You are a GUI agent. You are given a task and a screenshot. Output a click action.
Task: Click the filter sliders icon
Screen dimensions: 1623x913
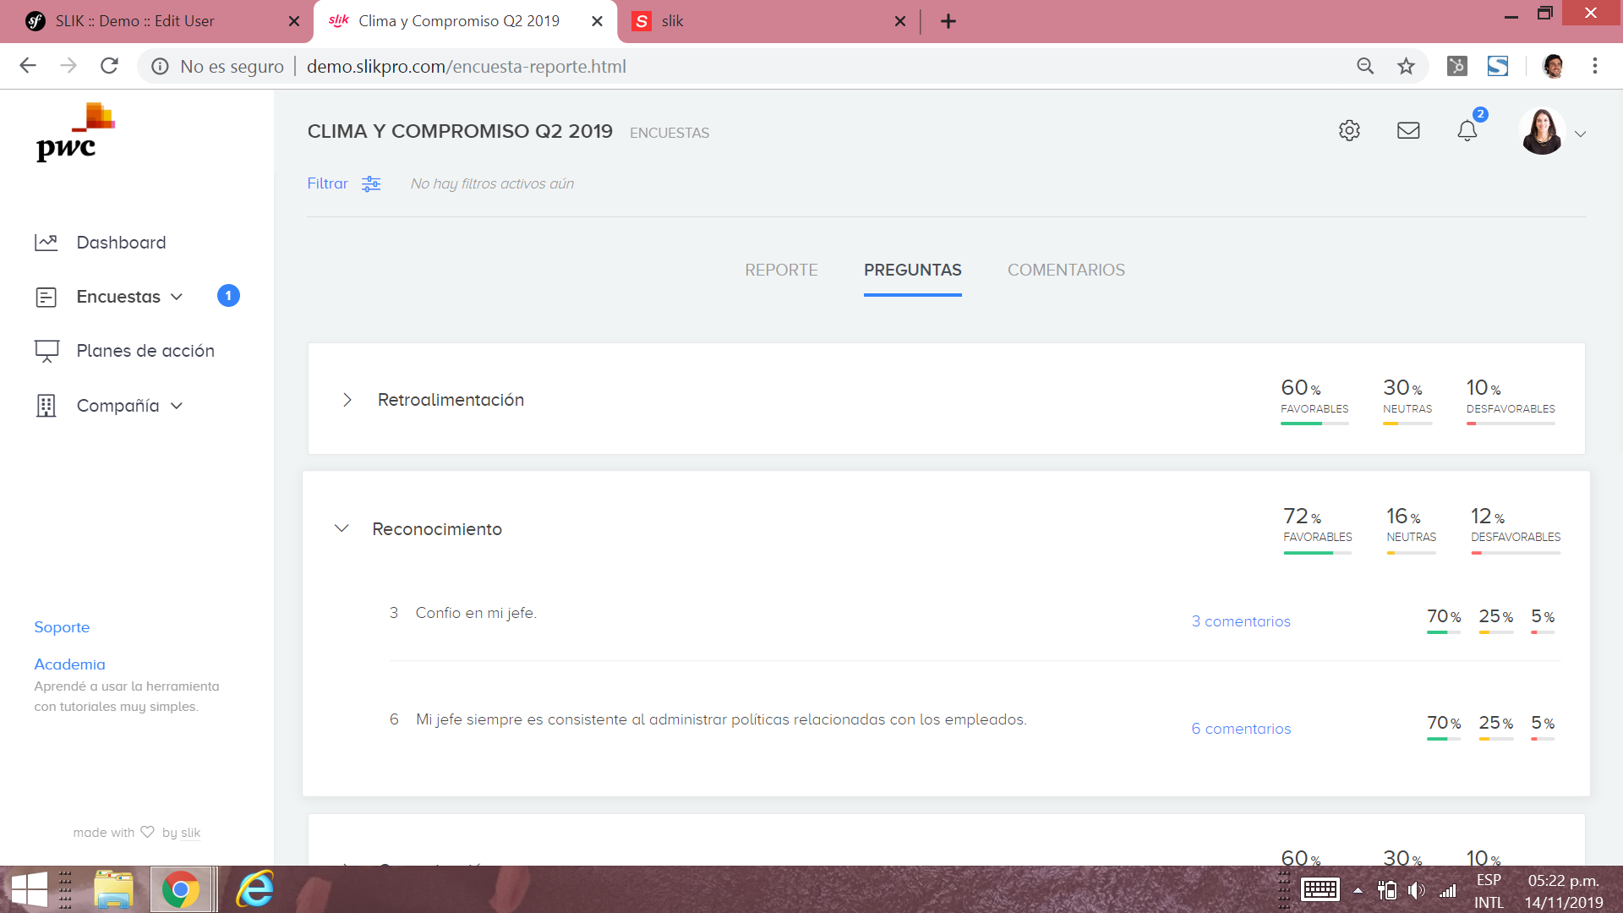click(x=371, y=184)
